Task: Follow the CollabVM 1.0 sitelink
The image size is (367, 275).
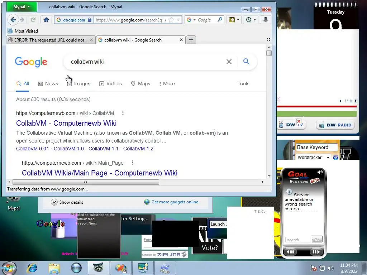Action: pos(69,149)
